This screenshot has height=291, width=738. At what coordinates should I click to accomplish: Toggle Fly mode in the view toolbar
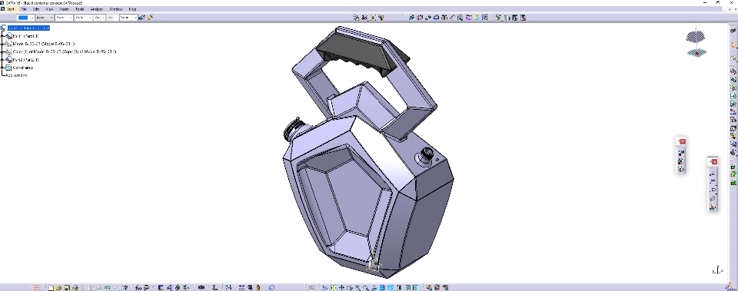coord(324,287)
